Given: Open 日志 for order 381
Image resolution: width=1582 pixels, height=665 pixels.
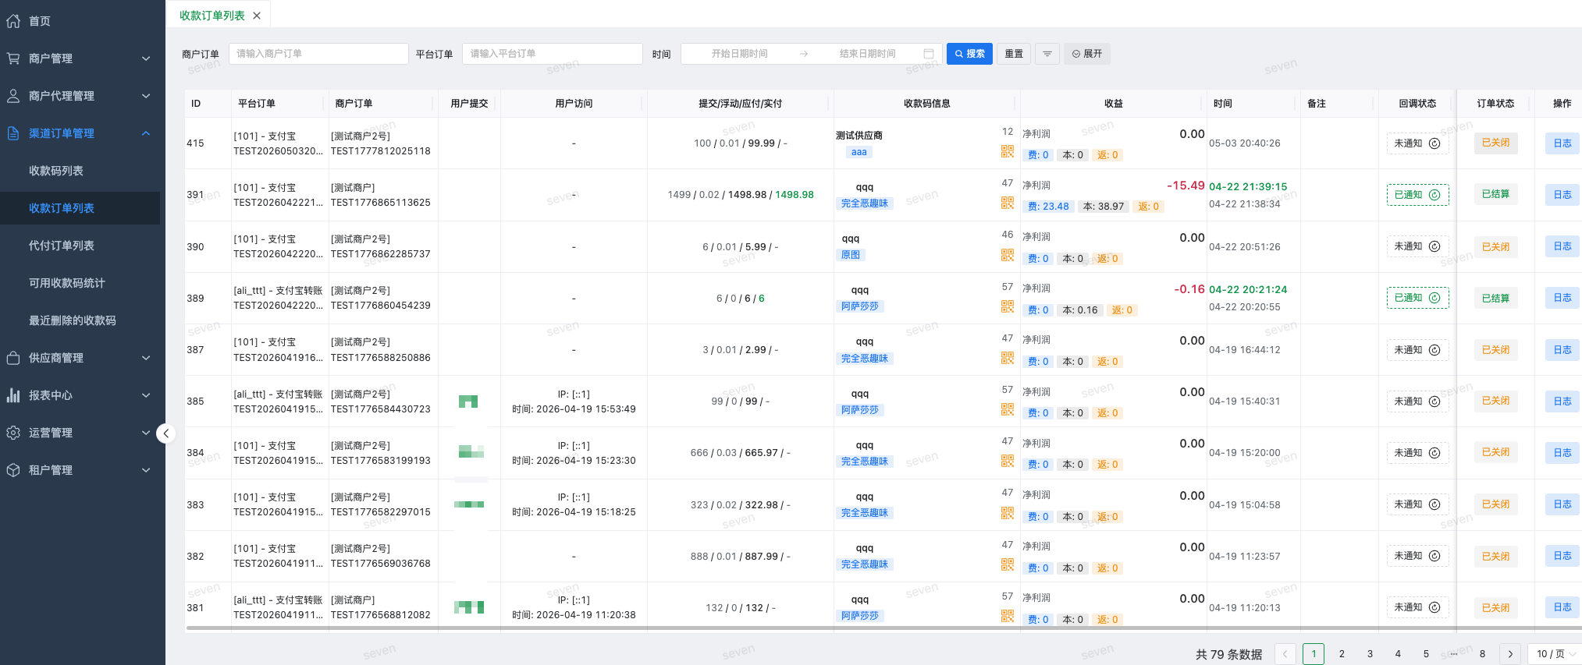Looking at the screenshot, I should (x=1562, y=607).
